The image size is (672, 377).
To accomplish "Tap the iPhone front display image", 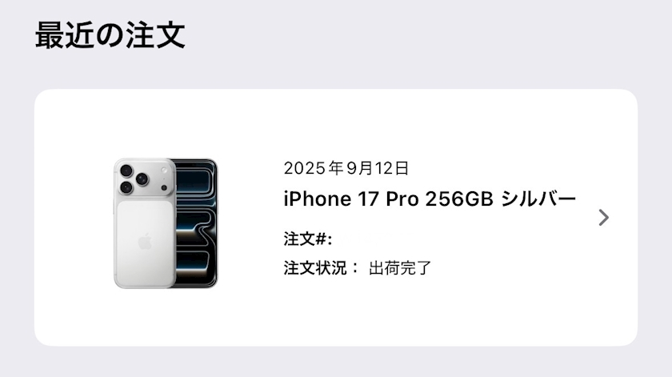I will click(195, 223).
